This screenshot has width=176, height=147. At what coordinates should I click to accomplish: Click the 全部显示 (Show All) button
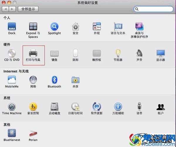[28, 9]
